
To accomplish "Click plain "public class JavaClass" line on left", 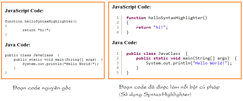I will tap(32, 55).
